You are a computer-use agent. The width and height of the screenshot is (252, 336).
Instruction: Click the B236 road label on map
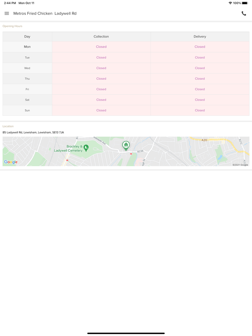tap(140, 151)
